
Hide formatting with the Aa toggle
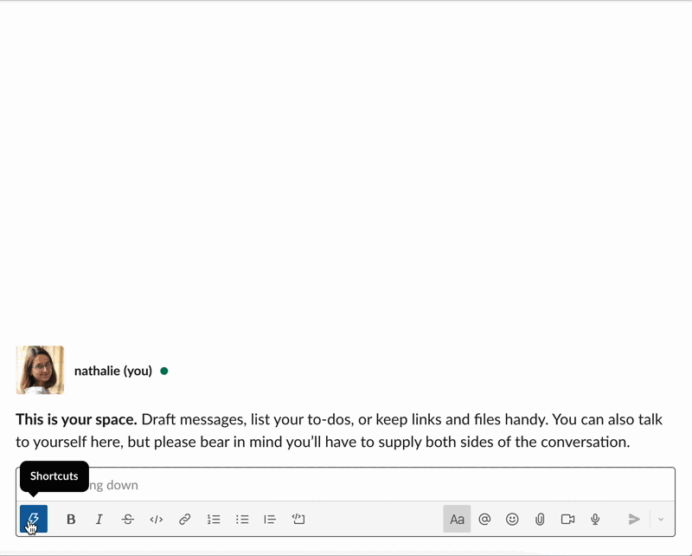coord(457,519)
